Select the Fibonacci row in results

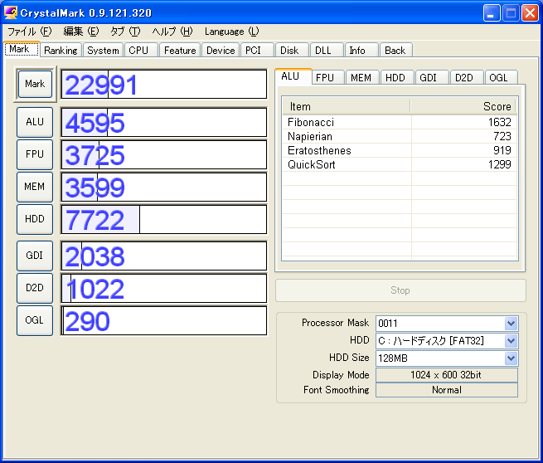tap(399, 122)
